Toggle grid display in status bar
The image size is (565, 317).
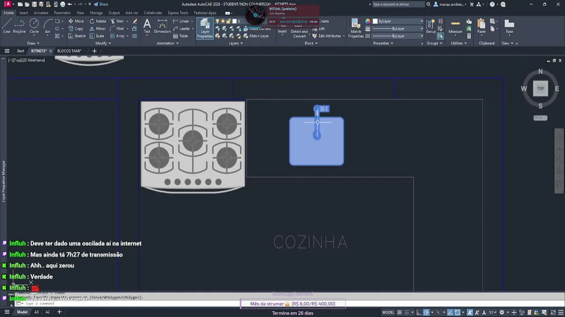point(400,312)
